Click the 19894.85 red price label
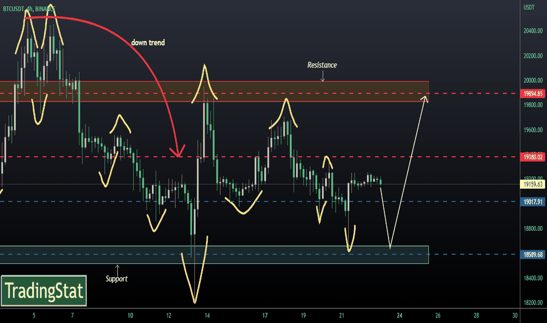 [x=533, y=93]
